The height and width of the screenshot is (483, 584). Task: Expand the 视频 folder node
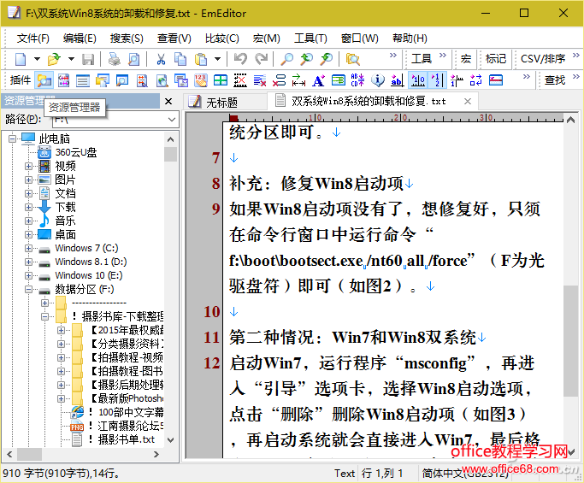(29, 166)
